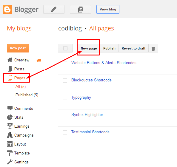Click the New page button

89,48
